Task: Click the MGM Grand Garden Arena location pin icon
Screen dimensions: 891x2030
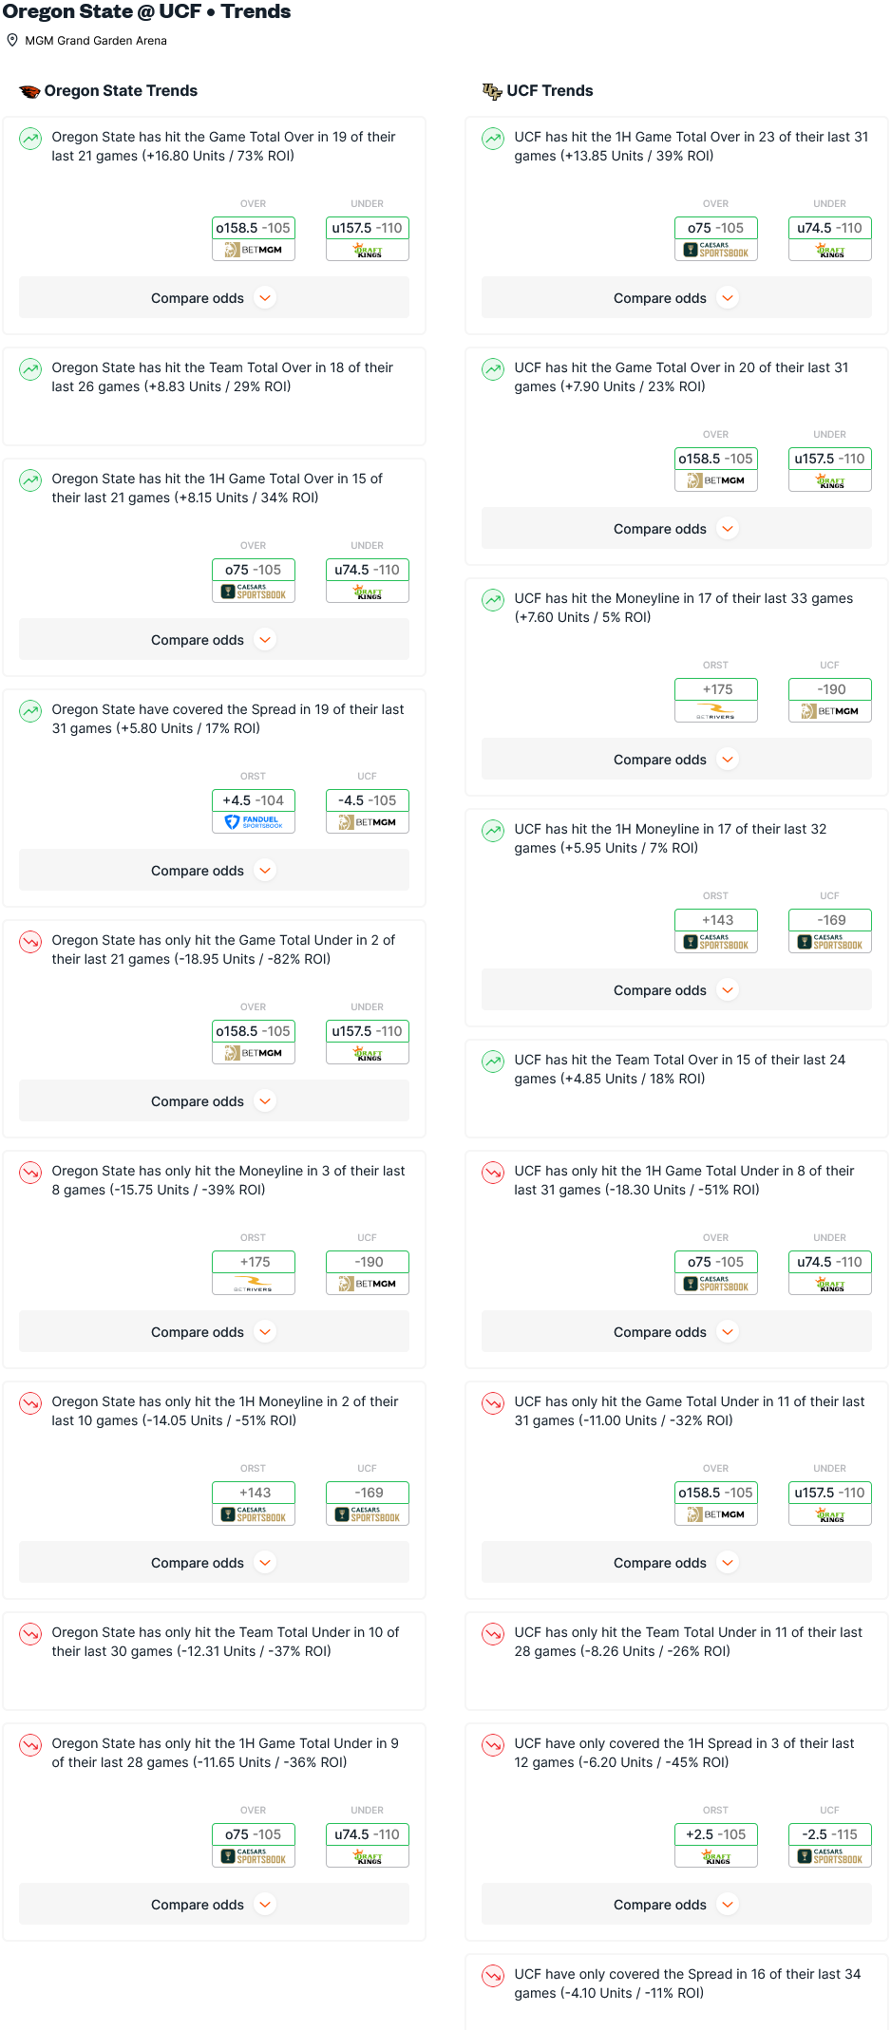Action: (12, 41)
